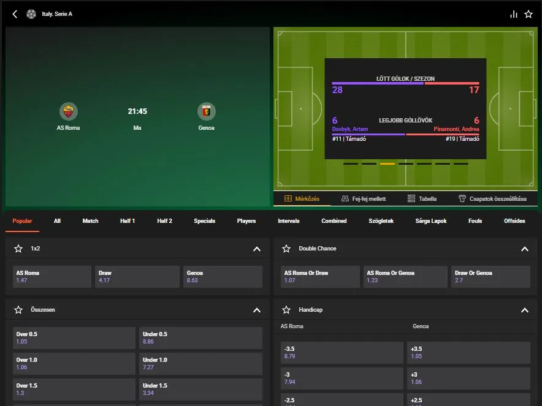Click the back arrow at top left
Viewport: 542px width, 406px height.
(x=15, y=13)
